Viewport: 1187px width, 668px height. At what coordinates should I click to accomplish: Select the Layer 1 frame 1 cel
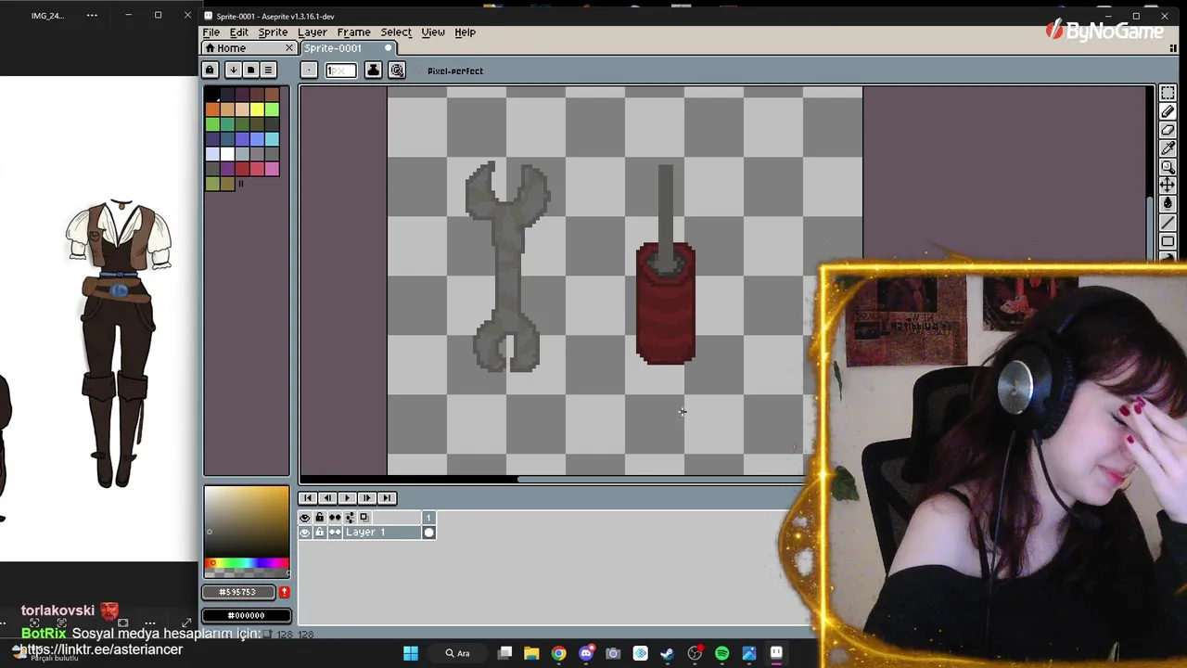[428, 533]
